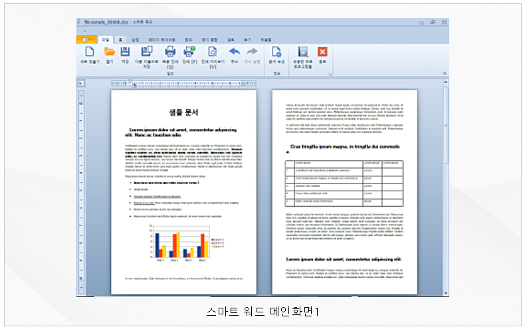Open the 도움말 ribbon tab
The image size is (525, 329).
[x=266, y=40]
